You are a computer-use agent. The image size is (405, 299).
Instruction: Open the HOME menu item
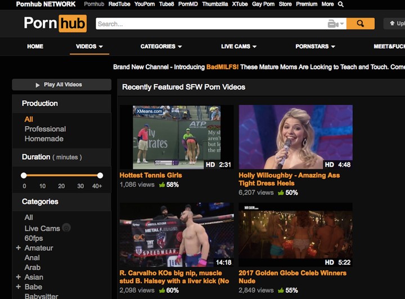35,46
